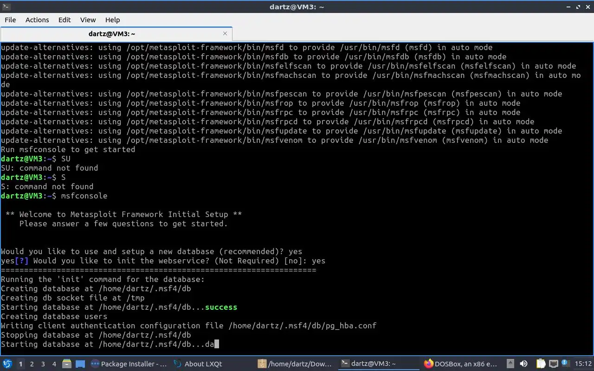
Task: Open the Help menu
Action: coord(112,20)
